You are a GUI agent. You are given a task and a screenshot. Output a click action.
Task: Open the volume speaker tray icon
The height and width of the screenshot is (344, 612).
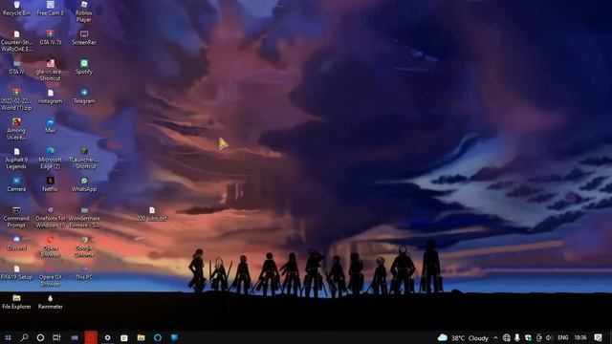[549, 337]
